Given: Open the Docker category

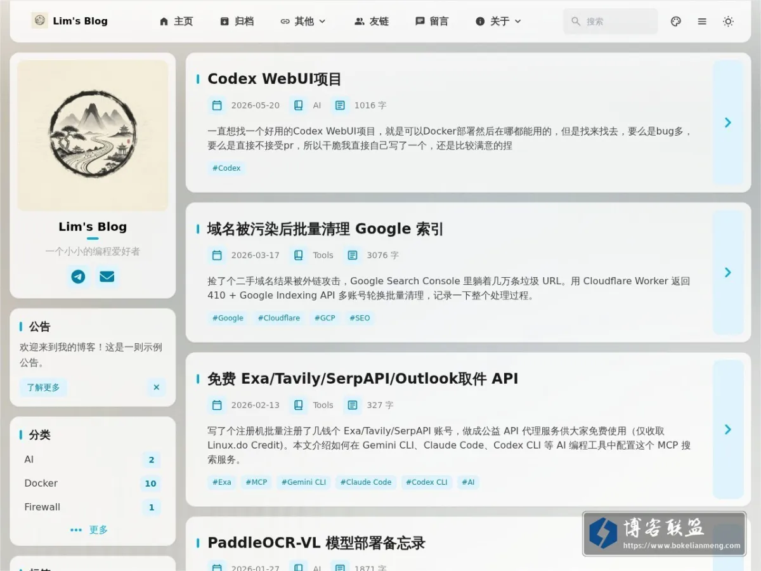Looking at the screenshot, I should tap(93, 483).
